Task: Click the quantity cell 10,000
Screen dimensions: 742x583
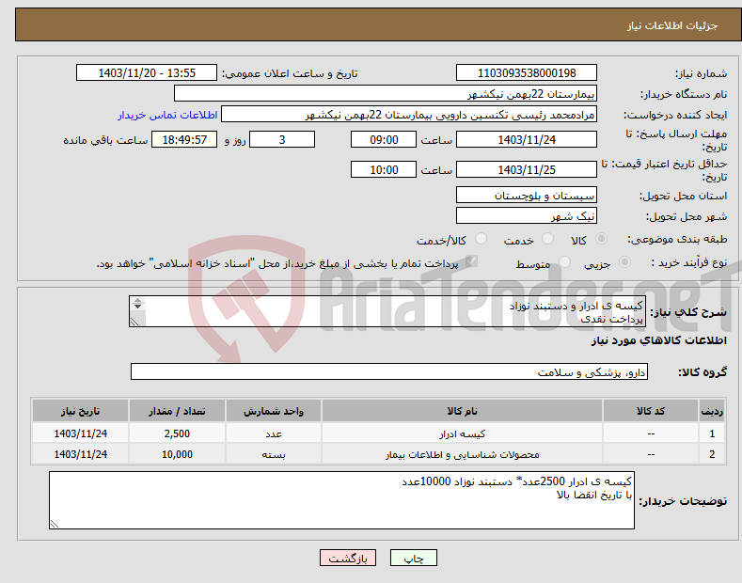Action: (177, 454)
